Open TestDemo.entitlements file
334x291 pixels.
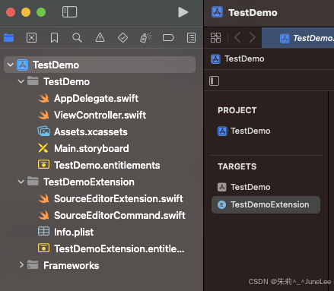[x=107, y=165]
